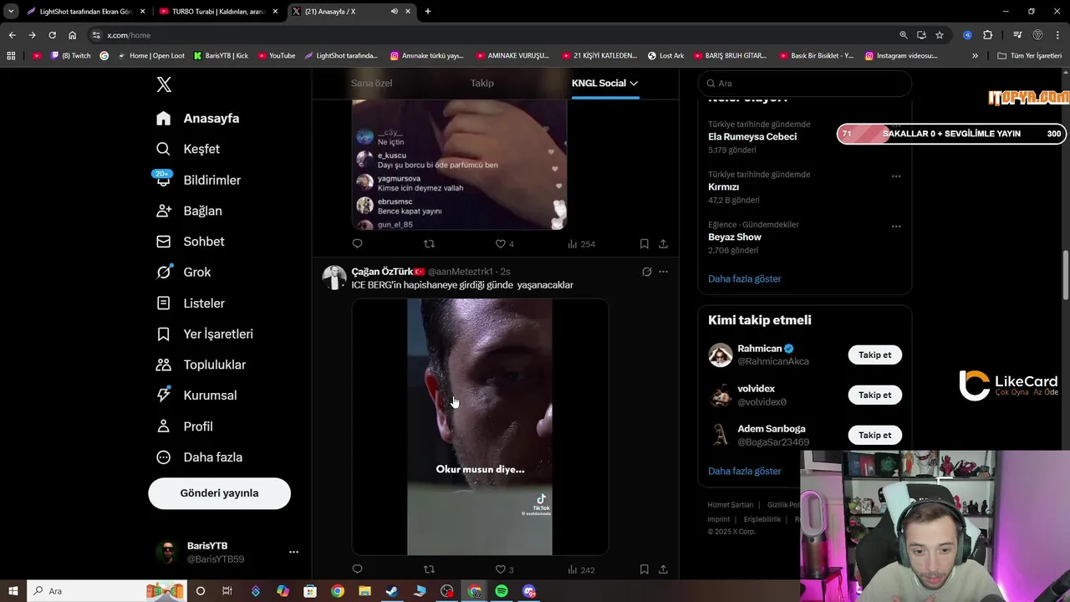Image resolution: width=1070 pixels, height=602 pixels.
Task: Expand KNGL Social tab dropdown
Action: pyautogui.click(x=634, y=83)
